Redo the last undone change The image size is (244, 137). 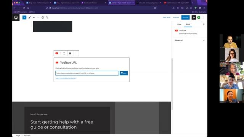(x=38, y=18)
